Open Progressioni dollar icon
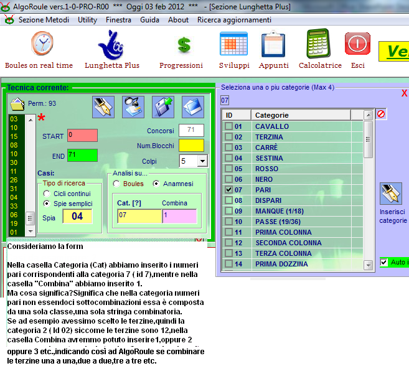The width and height of the screenshot is (409, 366). point(184,45)
